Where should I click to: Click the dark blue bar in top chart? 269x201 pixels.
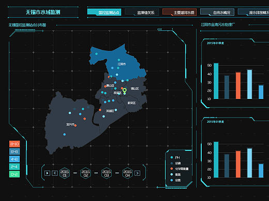pos(227,87)
